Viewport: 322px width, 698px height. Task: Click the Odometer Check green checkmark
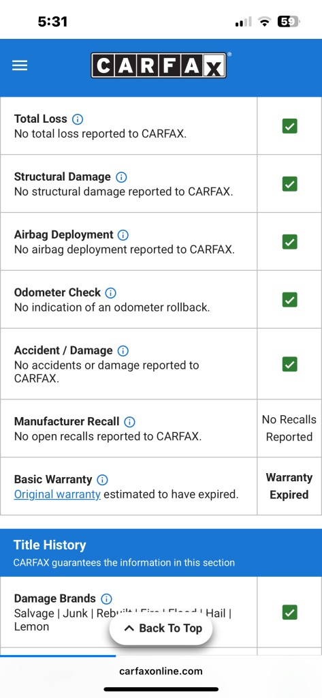click(289, 300)
